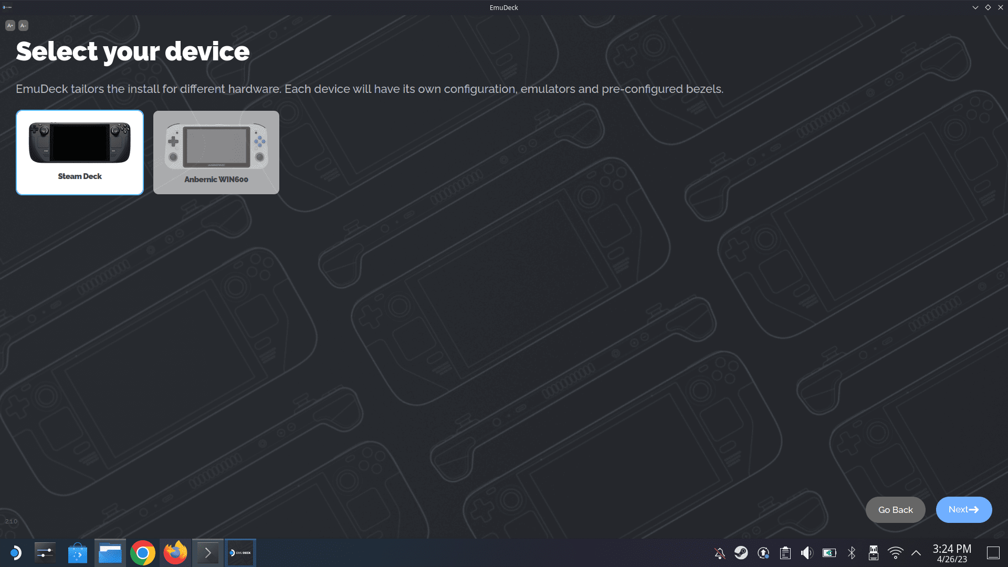The width and height of the screenshot is (1008, 567).
Task: Open removable storage device tray icon
Action: pos(874,553)
